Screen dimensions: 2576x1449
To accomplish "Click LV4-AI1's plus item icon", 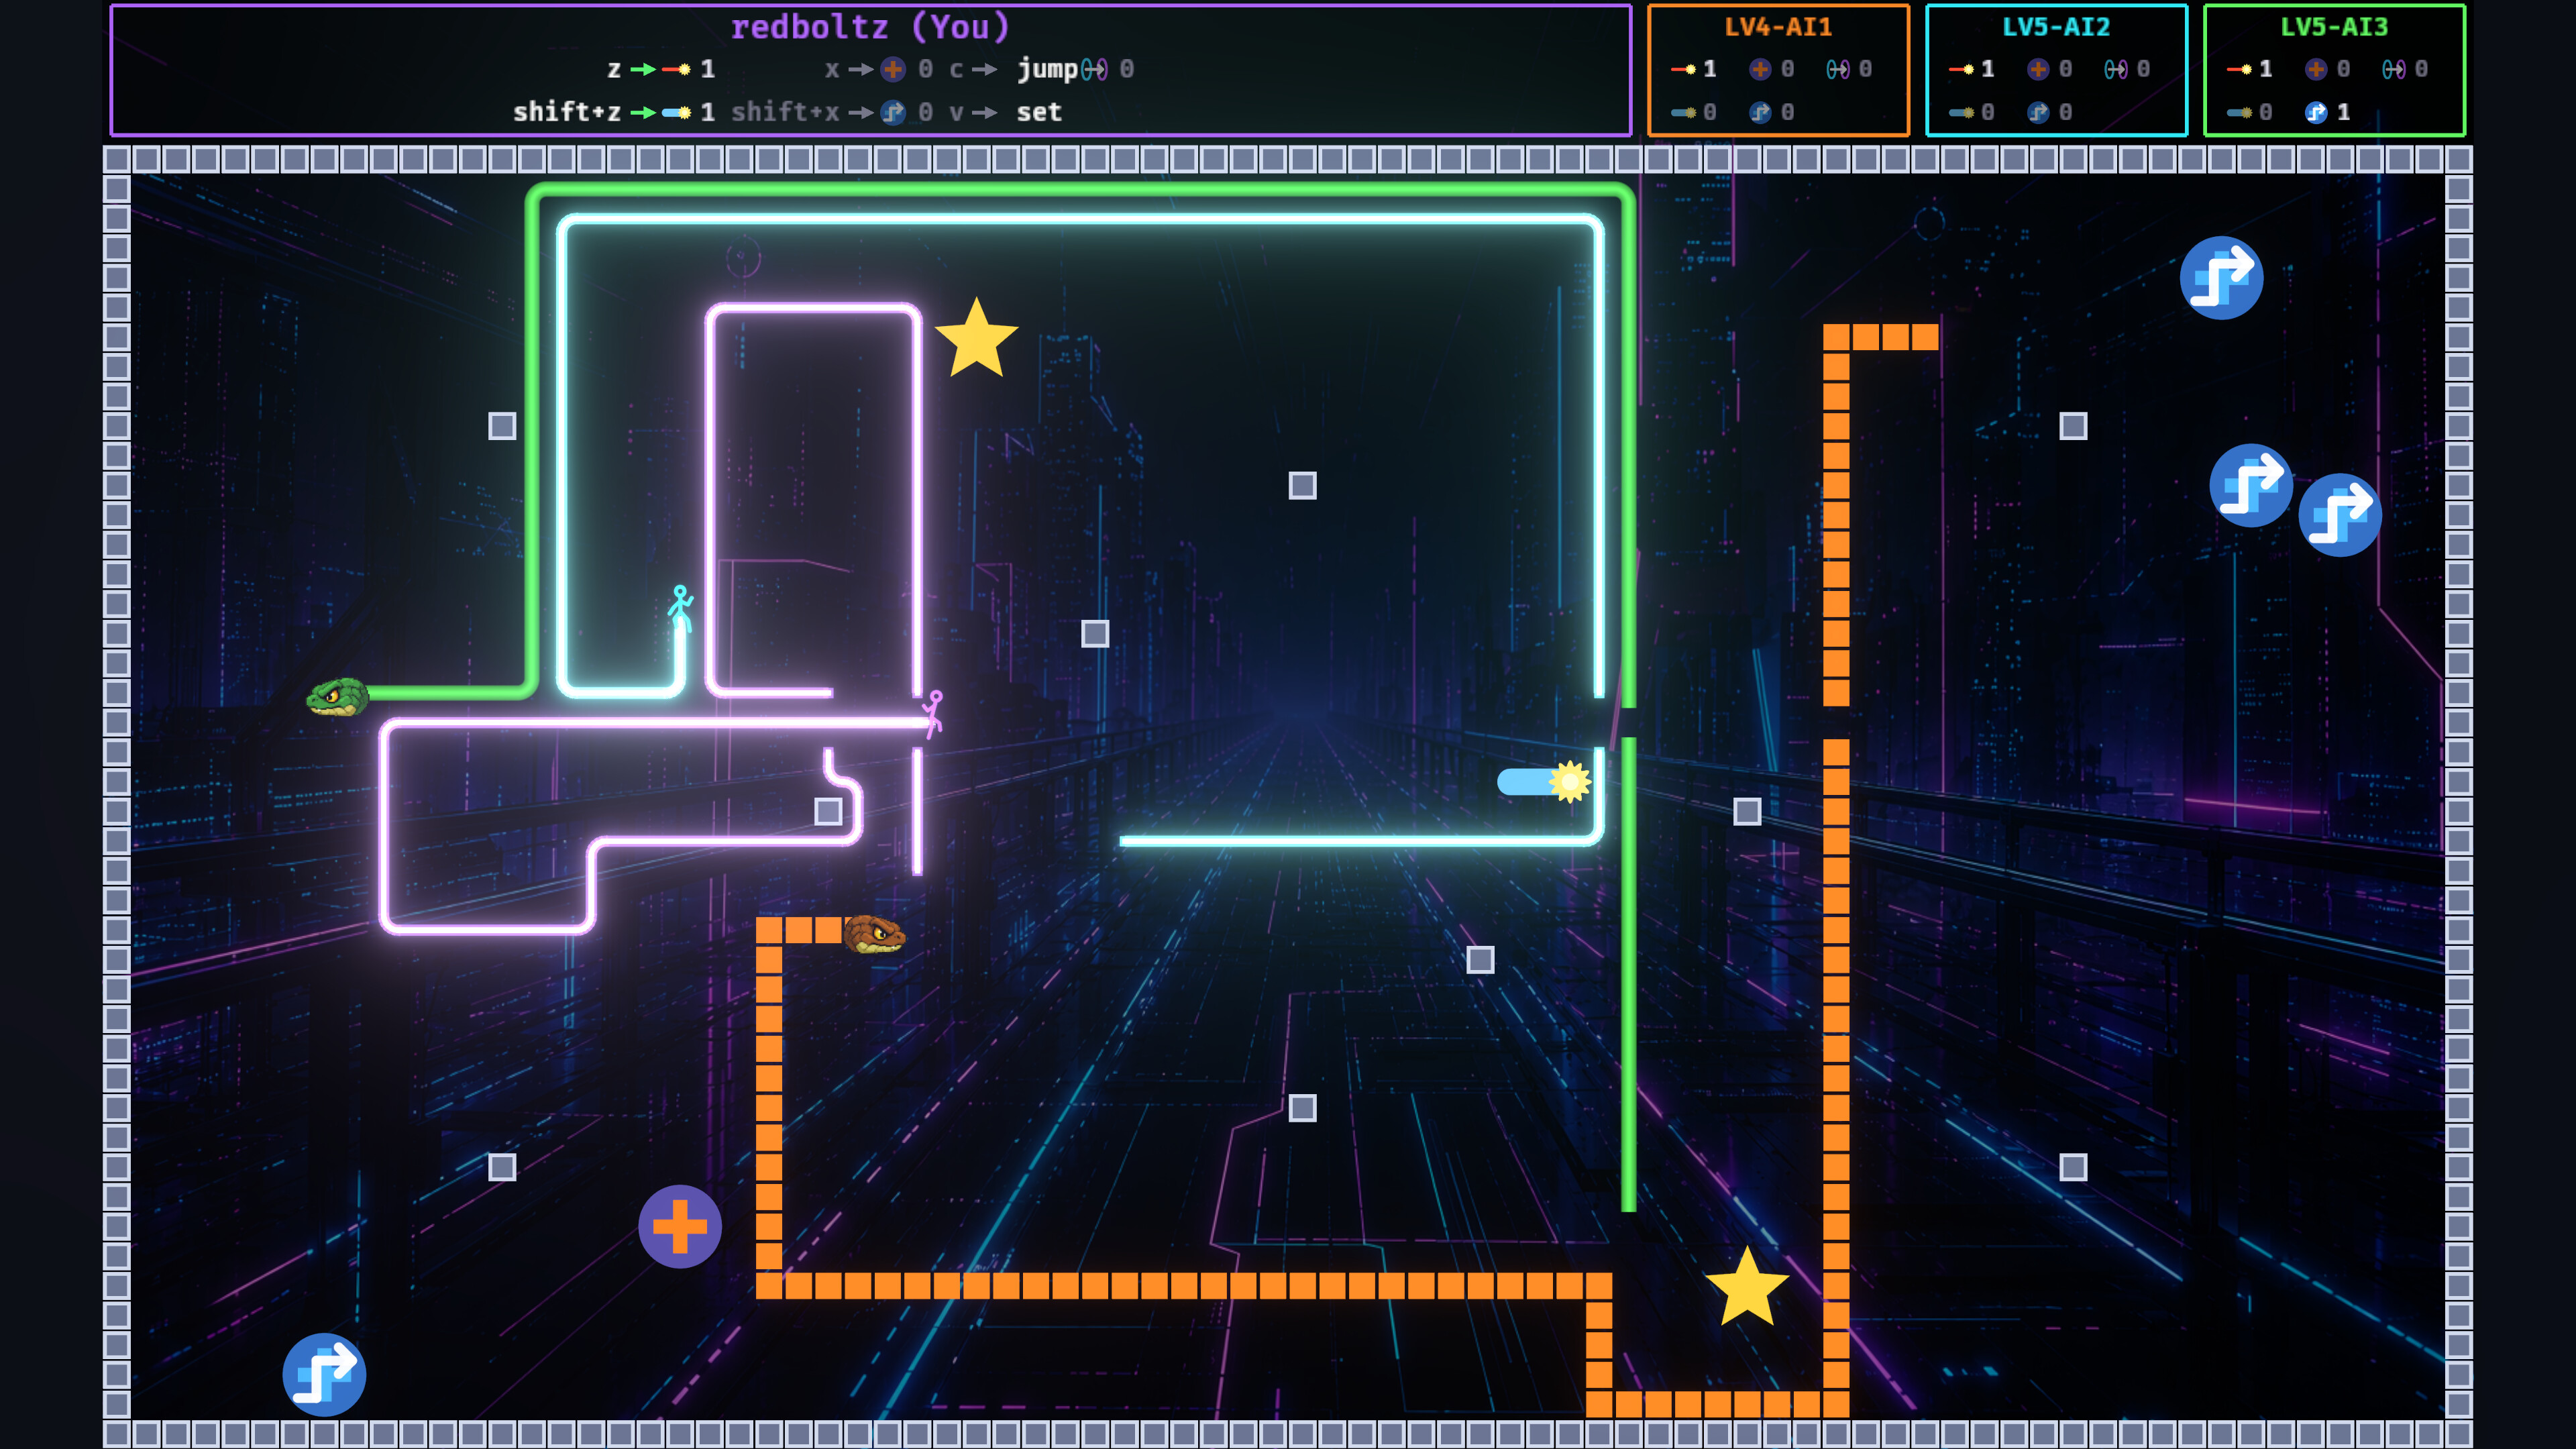I will click(x=1760, y=69).
